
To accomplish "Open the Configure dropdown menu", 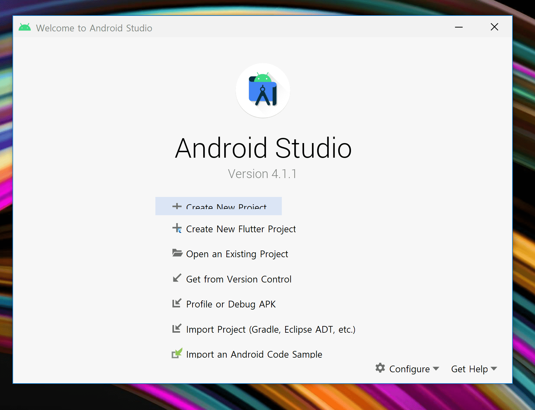I will tap(407, 369).
